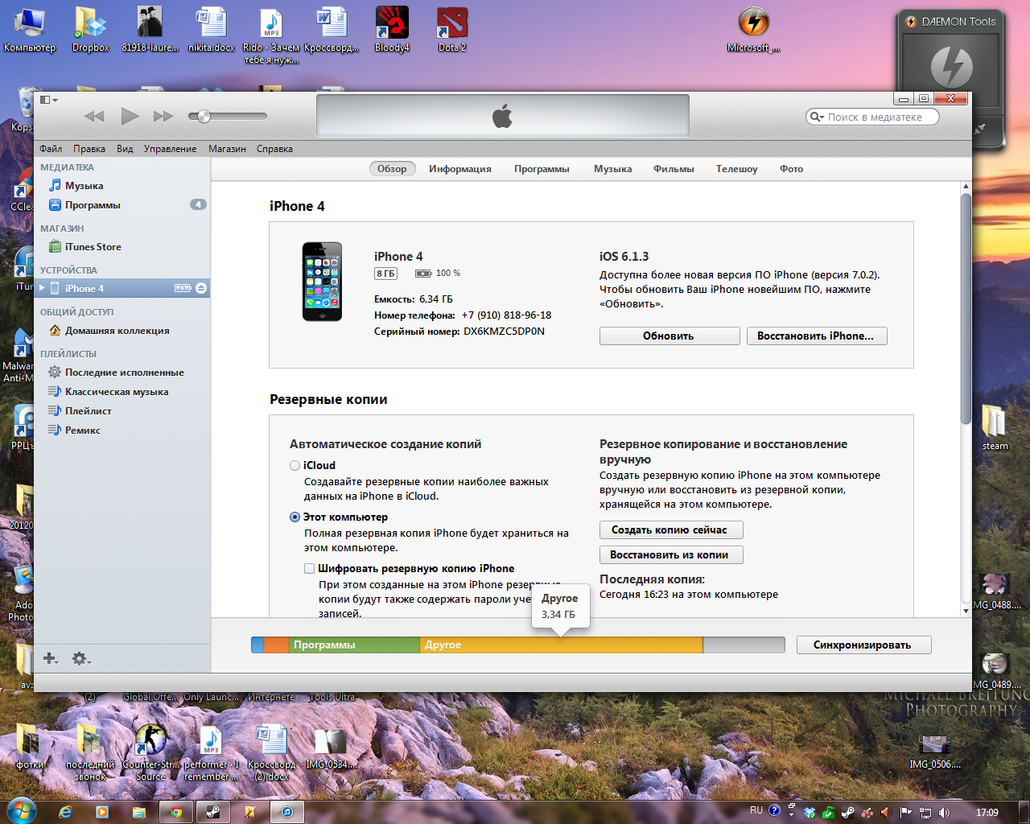Open the Ремикс playlist
This screenshot has width=1030, height=824.
coord(82,430)
